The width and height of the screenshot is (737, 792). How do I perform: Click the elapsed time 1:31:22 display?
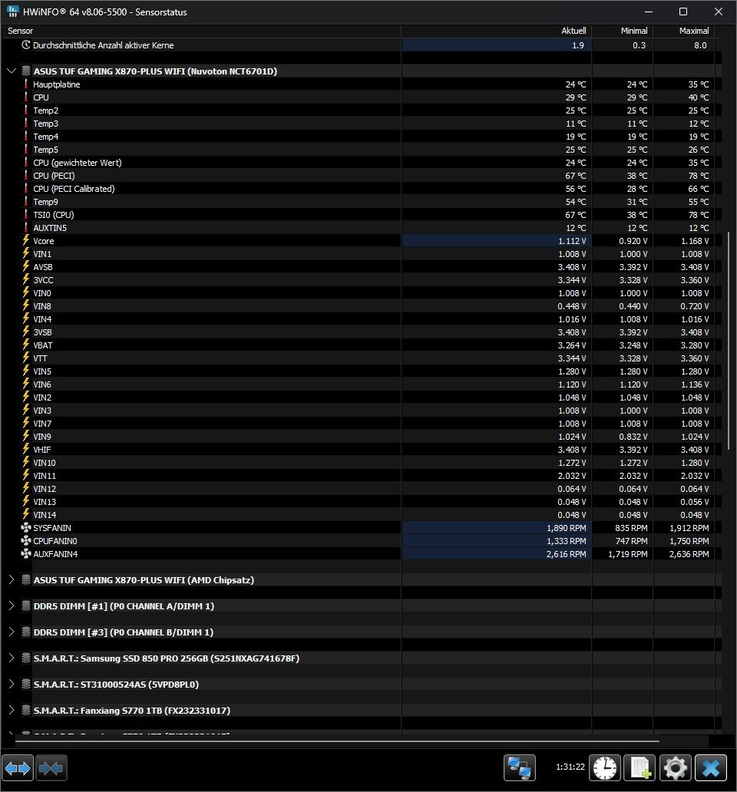570,767
